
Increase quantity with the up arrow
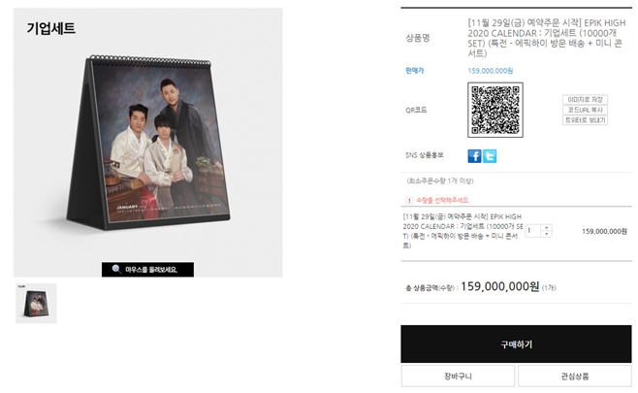coord(547,228)
